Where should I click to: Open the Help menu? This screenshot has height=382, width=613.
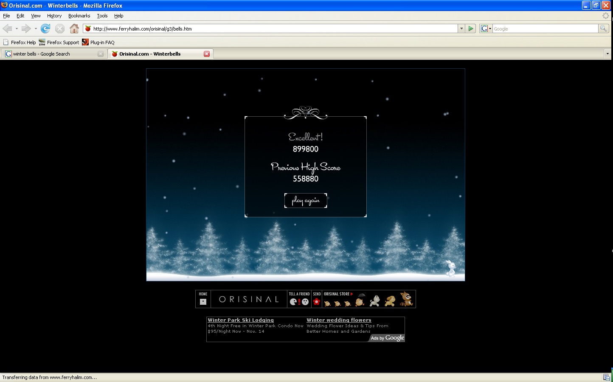click(119, 16)
